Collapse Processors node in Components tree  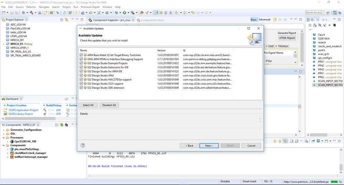click(x=3, y=138)
